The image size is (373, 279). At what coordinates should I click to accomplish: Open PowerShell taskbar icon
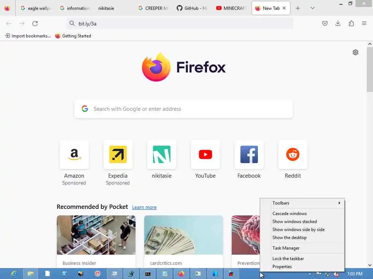tap(64, 274)
